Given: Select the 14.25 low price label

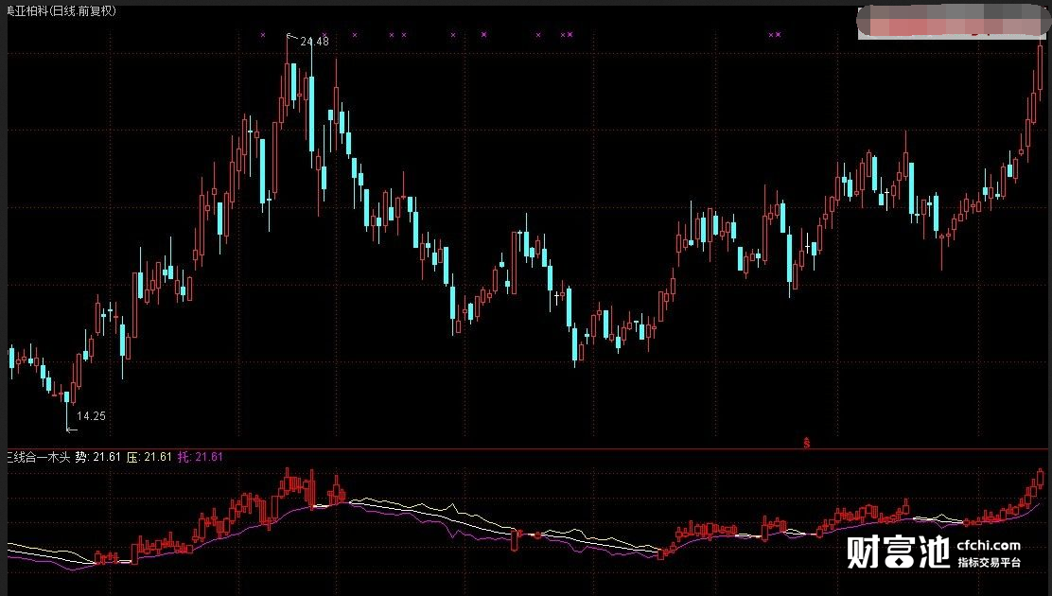Looking at the screenshot, I should pos(91,416).
